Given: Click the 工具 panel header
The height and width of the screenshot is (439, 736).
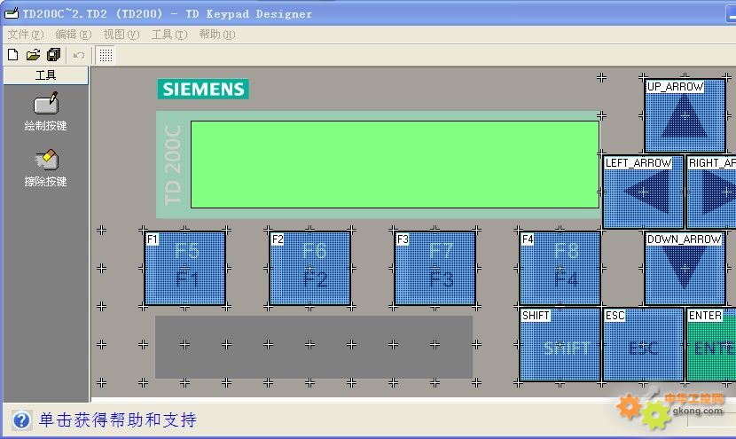Looking at the screenshot, I should pyautogui.click(x=45, y=75).
